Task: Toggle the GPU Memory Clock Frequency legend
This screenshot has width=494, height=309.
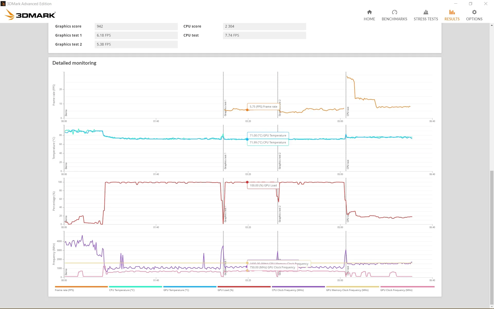Action: tap(352, 288)
